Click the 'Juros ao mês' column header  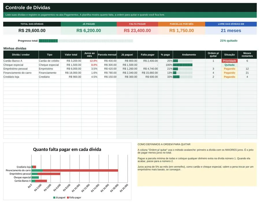tap(89, 55)
